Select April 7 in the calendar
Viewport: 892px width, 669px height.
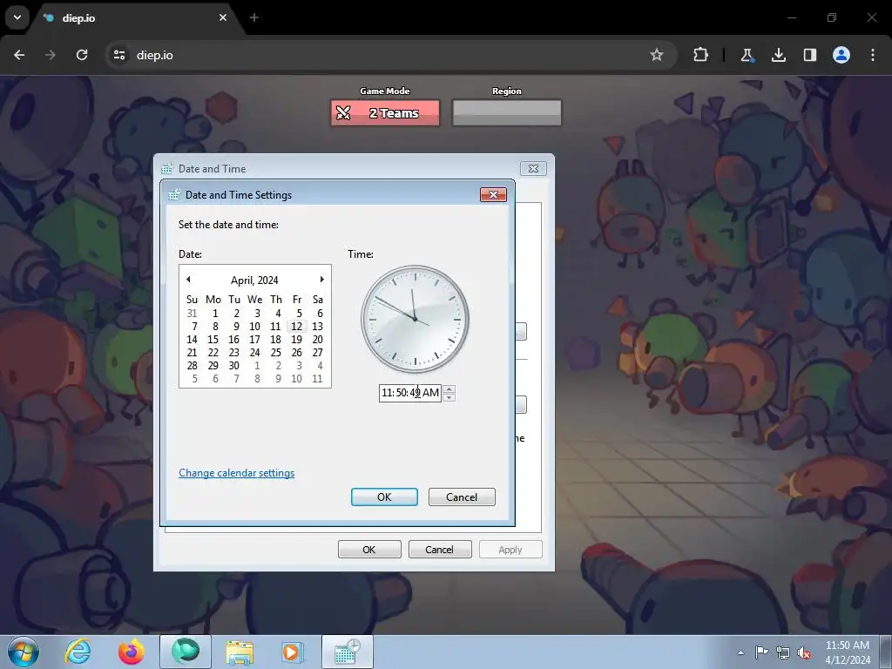[194, 326]
